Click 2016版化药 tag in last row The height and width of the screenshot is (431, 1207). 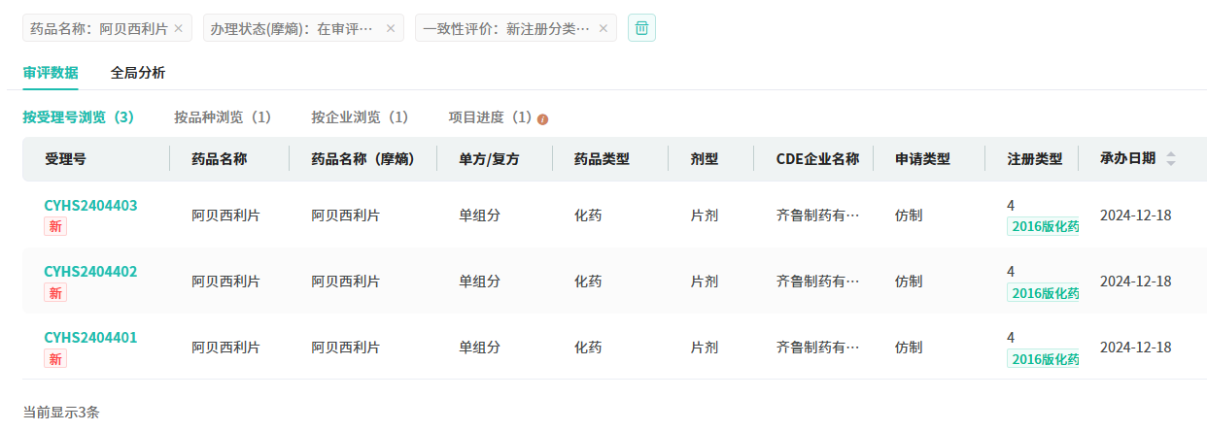[1044, 359]
